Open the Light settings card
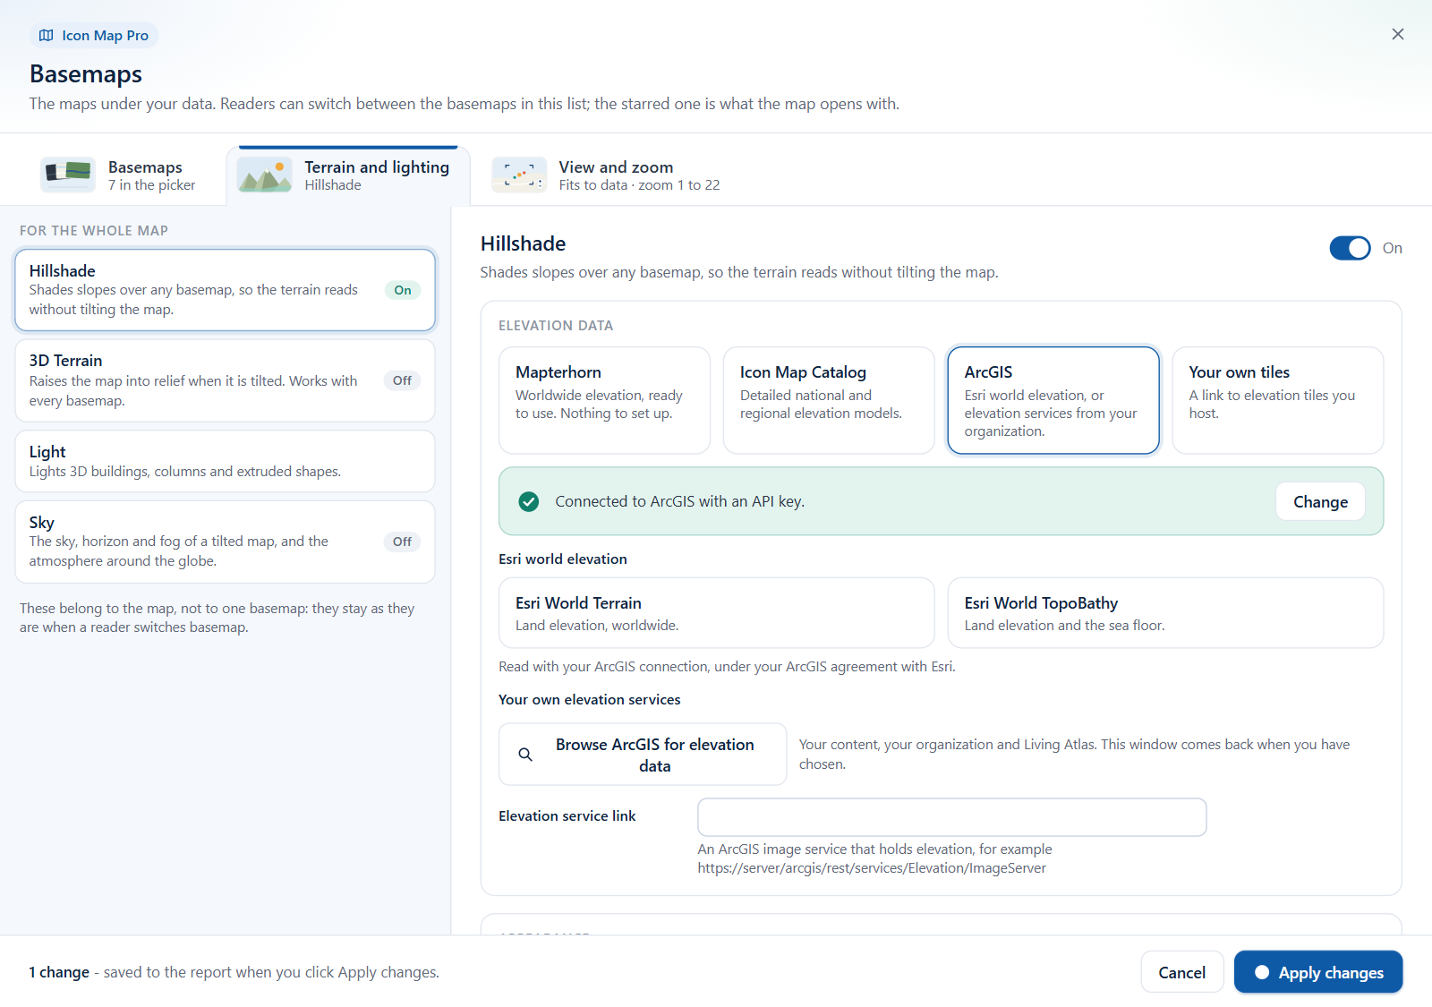Screen dimensions: 1432x1007 tap(225, 461)
